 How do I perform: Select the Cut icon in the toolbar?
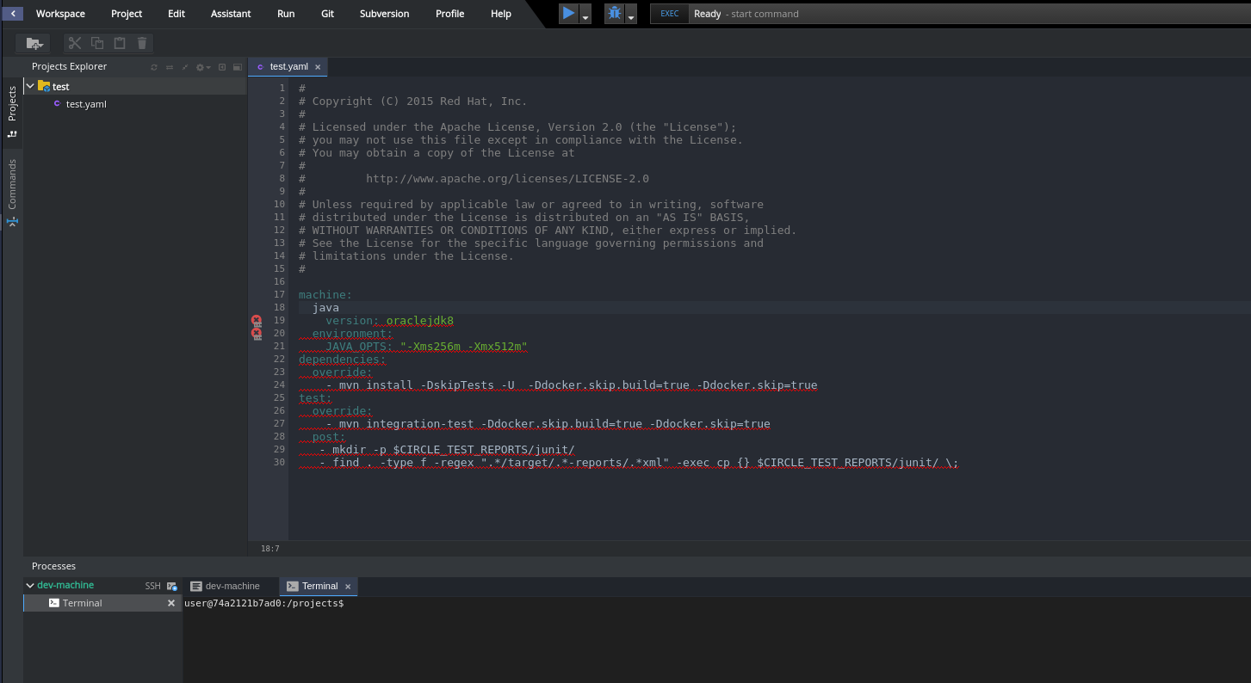(x=74, y=43)
